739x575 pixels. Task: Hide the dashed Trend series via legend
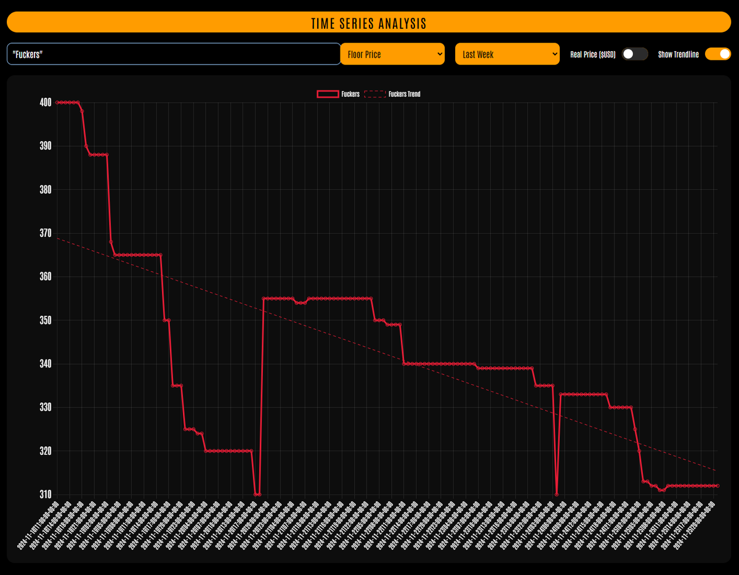[x=392, y=94]
